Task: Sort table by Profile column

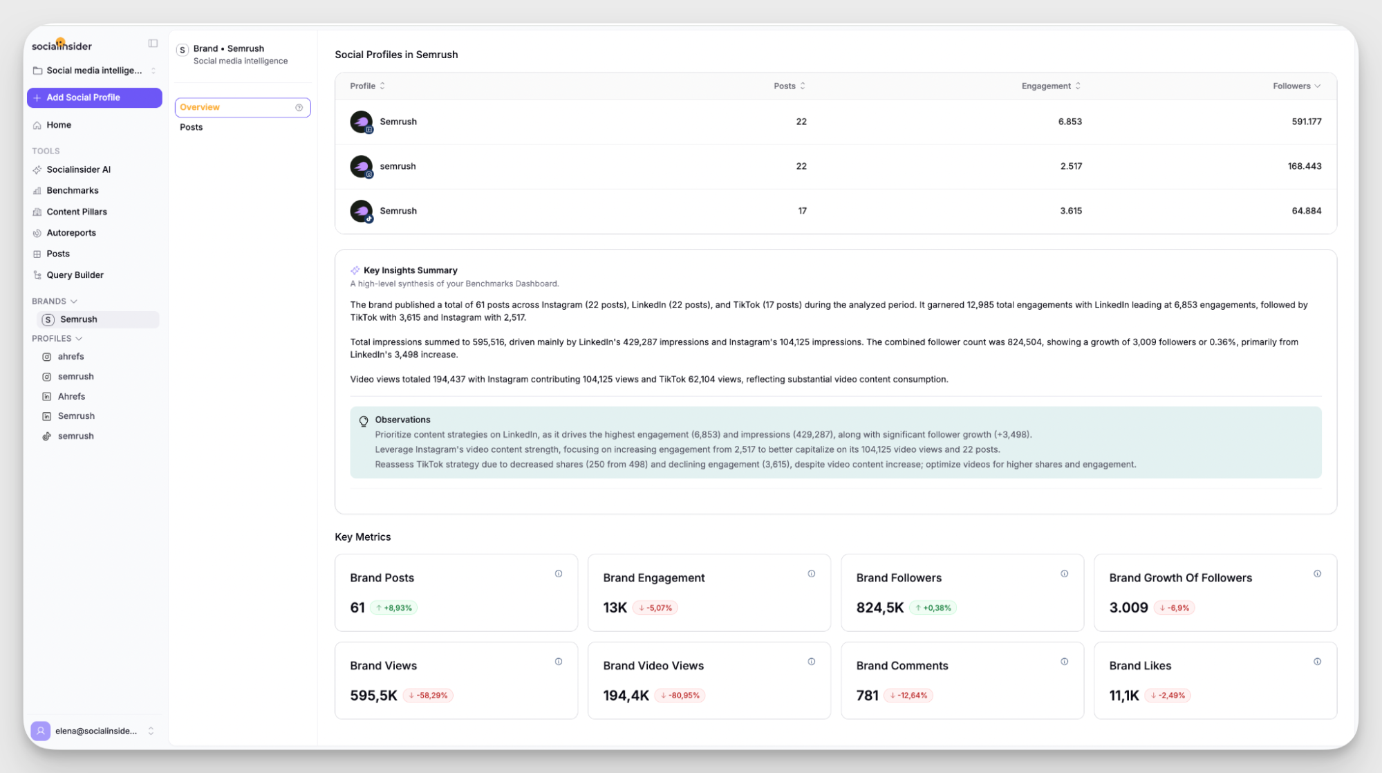Action: pos(368,86)
